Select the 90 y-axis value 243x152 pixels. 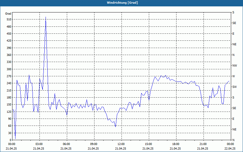tap(10, 119)
